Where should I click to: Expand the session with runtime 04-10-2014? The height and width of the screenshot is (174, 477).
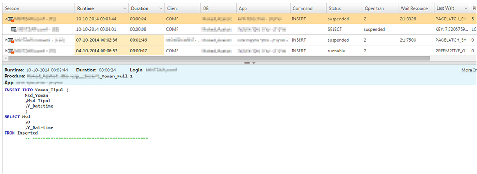coord(6,51)
